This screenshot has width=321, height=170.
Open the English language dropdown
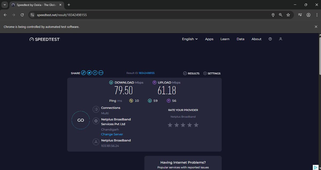[189, 39]
